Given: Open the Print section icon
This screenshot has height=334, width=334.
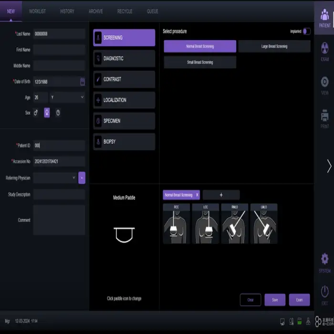Looking at the screenshot, I should (324, 119).
